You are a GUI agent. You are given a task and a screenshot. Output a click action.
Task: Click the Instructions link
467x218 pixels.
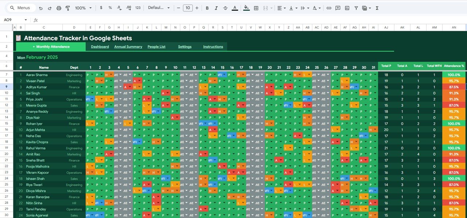click(x=213, y=47)
